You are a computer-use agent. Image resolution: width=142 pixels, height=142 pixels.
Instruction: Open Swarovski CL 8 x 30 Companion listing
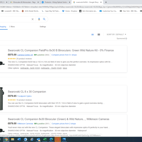27,92
